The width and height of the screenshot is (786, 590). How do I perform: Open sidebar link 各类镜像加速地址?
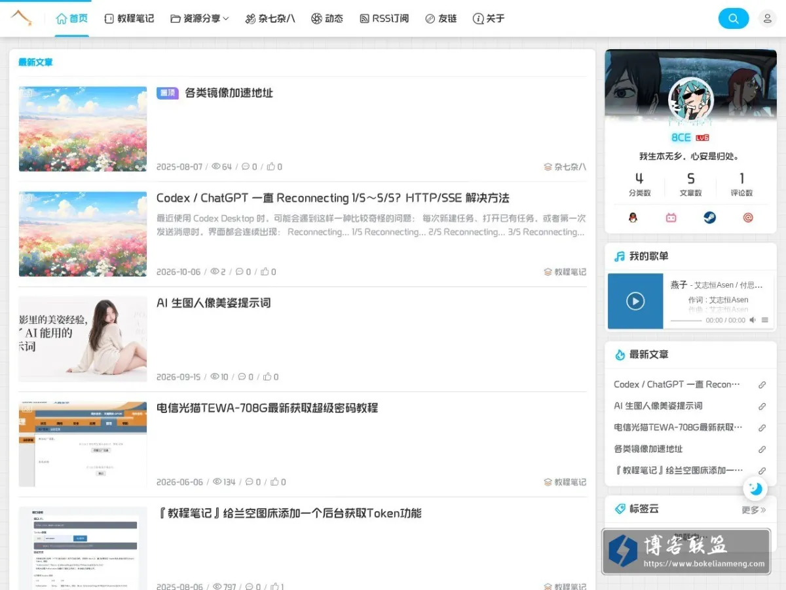pos(648,449)
